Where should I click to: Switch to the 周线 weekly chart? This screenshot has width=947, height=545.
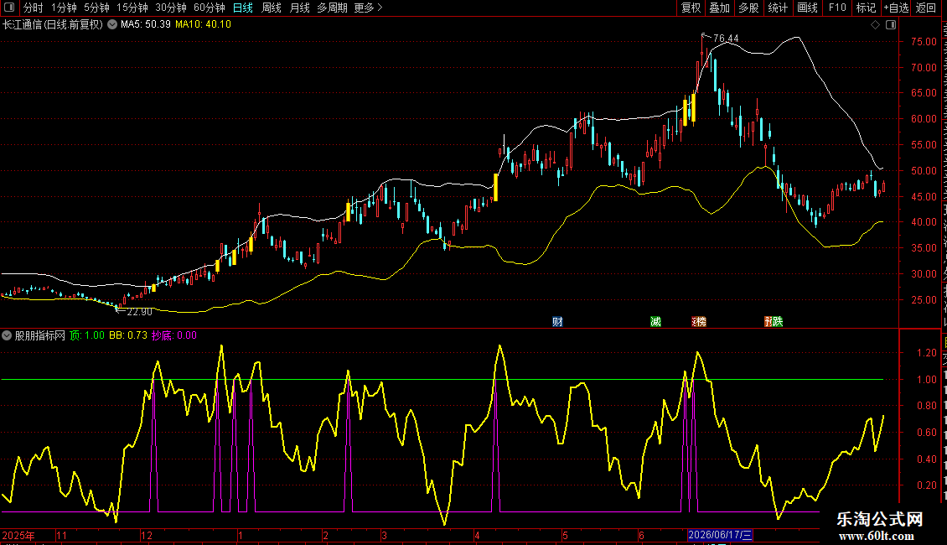pyautogui.click(x=272, y=8)
